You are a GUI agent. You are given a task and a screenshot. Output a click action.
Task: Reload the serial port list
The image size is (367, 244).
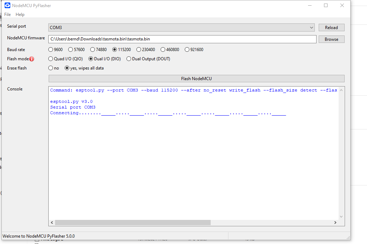[x=331, y=28]
